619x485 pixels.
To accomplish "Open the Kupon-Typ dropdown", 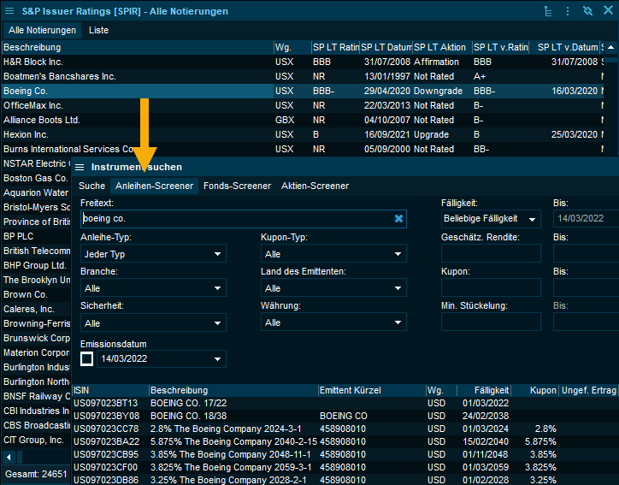I will [333, 254].
